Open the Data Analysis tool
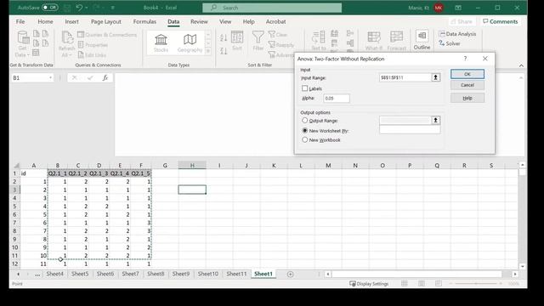 (457, 34)
